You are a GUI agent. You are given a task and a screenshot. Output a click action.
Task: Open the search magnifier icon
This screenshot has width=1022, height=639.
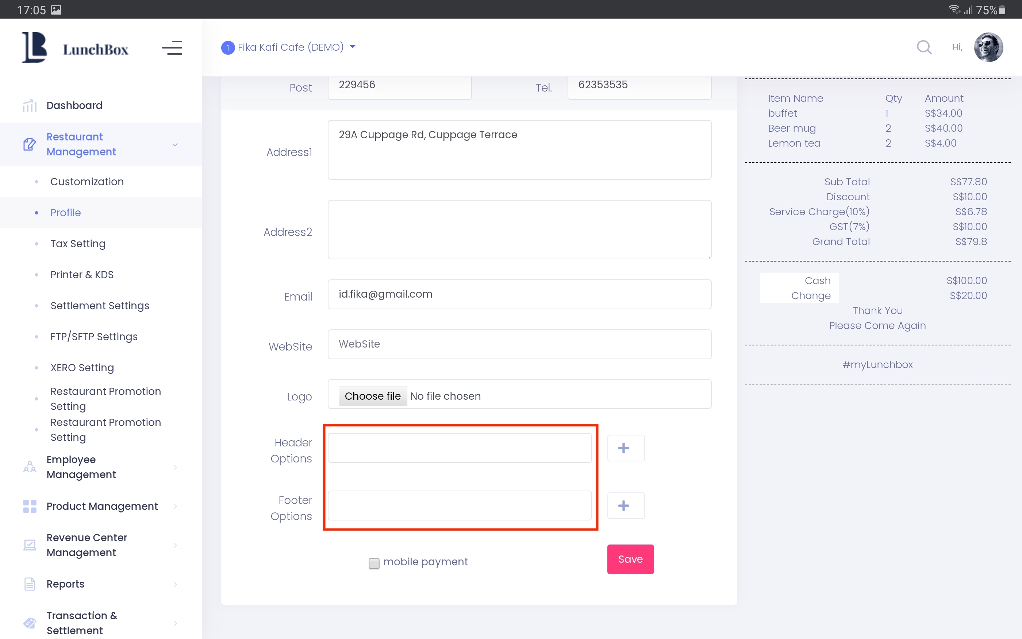click(x=924, y=47)
